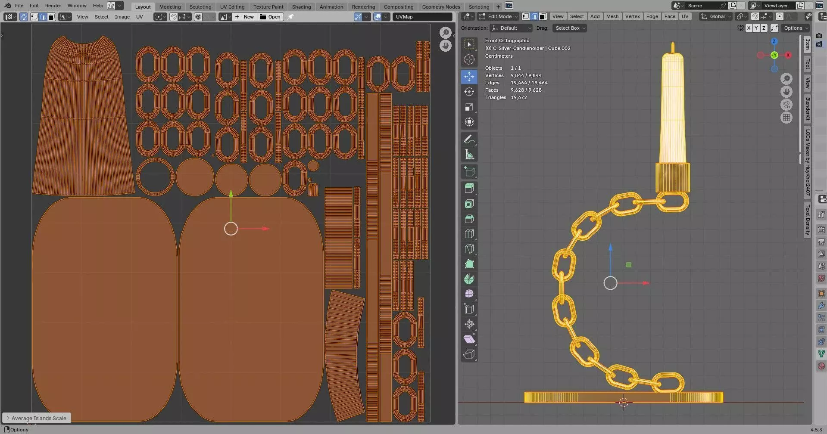This screenshot has width=827, height=434.
Task: Activate the Shrink/Fatten tool
Action: pos(469,324)
